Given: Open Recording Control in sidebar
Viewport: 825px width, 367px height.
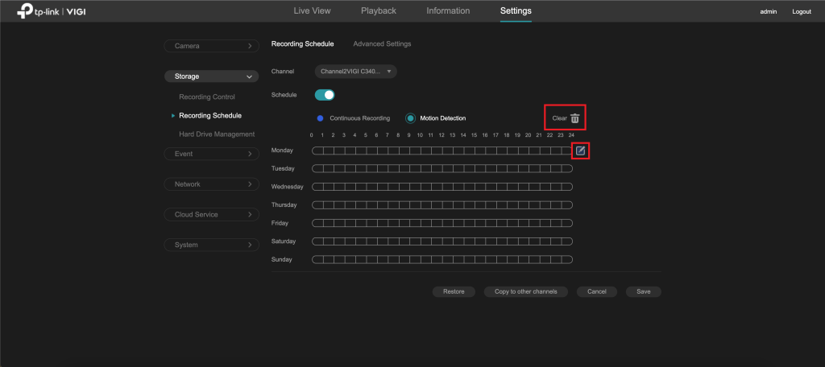Looking at the screenshot, I should pos(207,97).
